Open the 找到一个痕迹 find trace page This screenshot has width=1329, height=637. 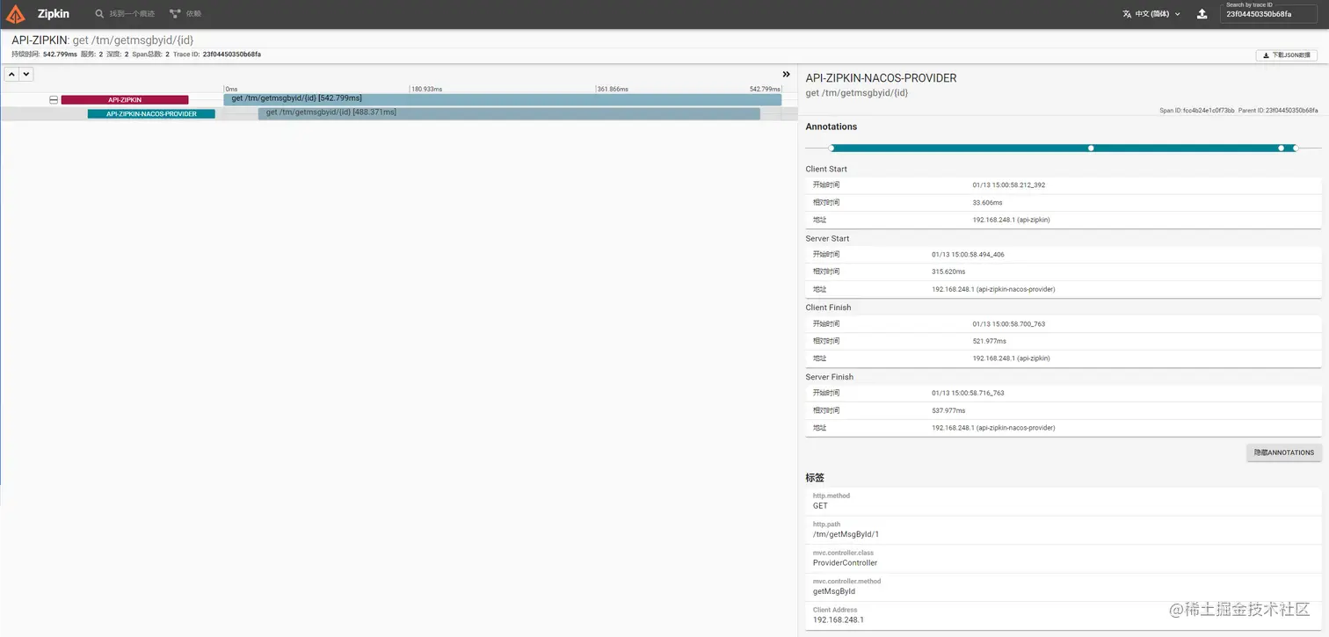[x=125, y=14]
